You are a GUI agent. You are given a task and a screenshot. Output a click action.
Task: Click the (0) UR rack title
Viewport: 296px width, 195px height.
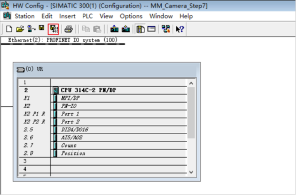pyautogui.click(x=34, y=69)
